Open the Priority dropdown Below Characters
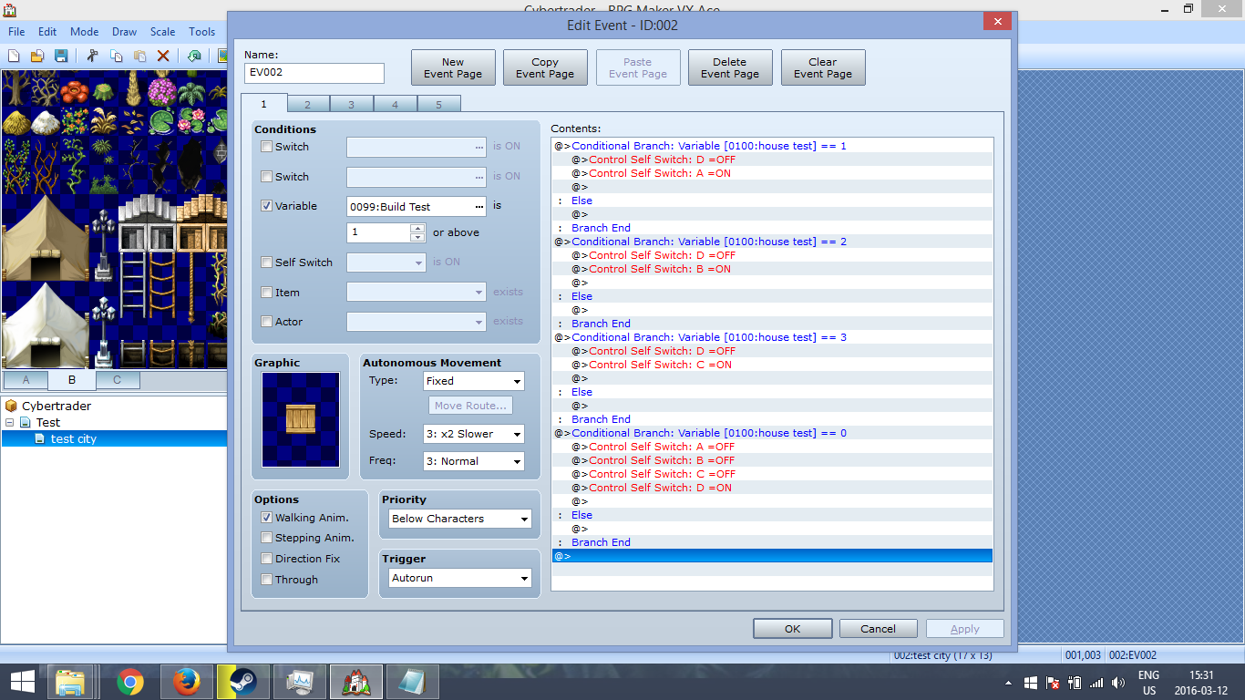This screenshot has height=700, width=1245. pyautogui.click(x=459, y=519)
